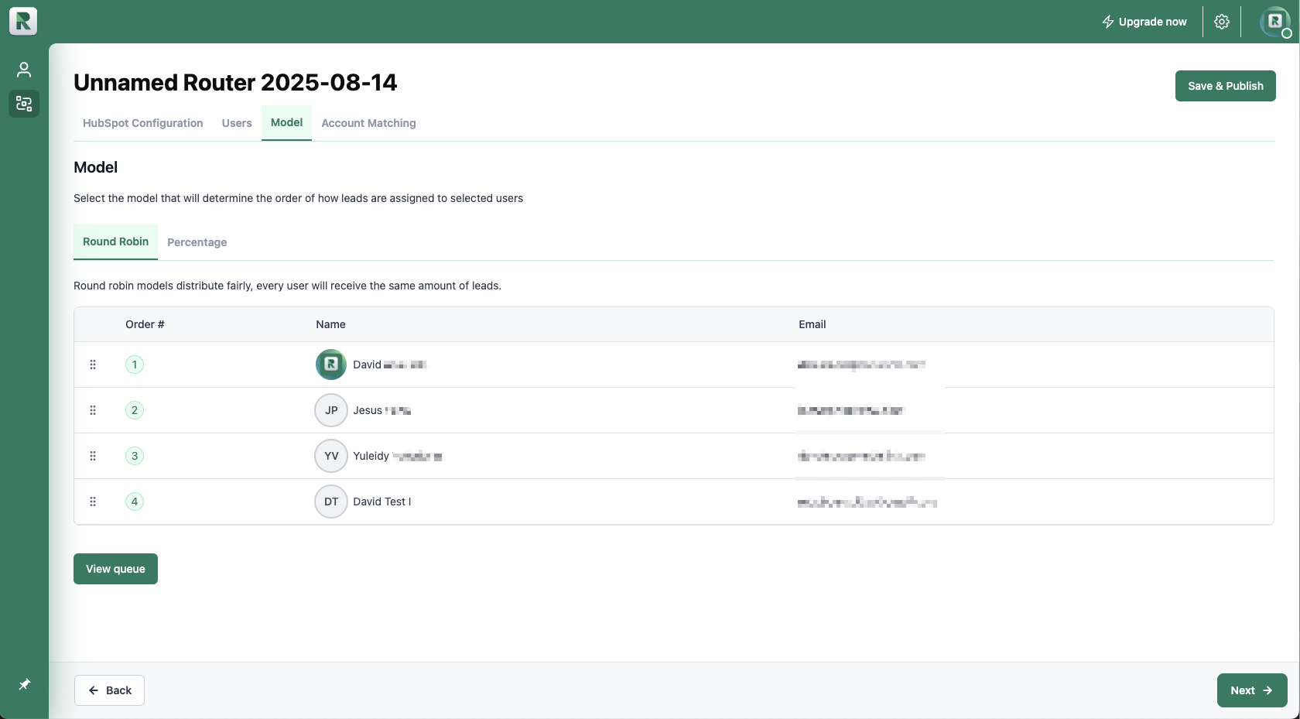Click order badge number 2
1300x719 pixels.
click(135, 410)
